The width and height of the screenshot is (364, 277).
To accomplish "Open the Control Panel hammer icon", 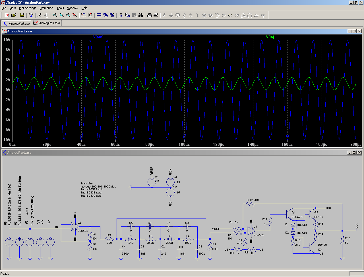I will pyautogui.click(x=31, y=15).
